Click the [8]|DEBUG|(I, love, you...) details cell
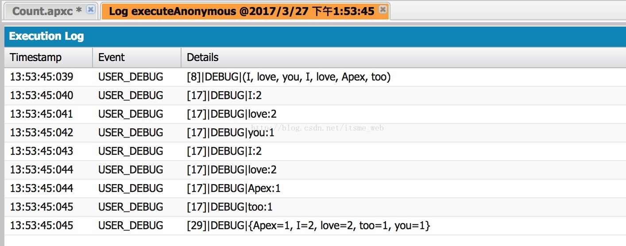 [x=289, y=77]
